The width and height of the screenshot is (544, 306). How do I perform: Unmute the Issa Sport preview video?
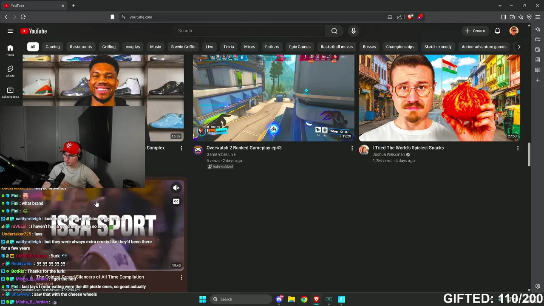176,188
